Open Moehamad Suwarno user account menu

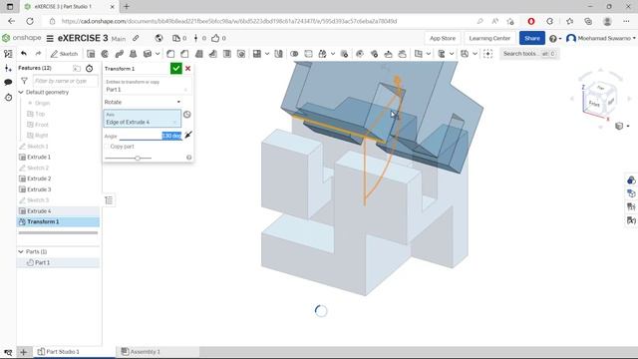click(x=600, y=38)
